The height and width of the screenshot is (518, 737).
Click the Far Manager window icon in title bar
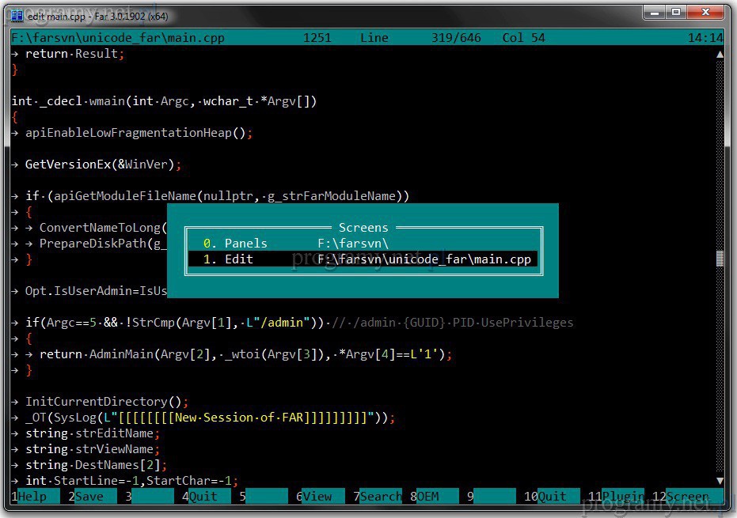click(x=17, y=16)
